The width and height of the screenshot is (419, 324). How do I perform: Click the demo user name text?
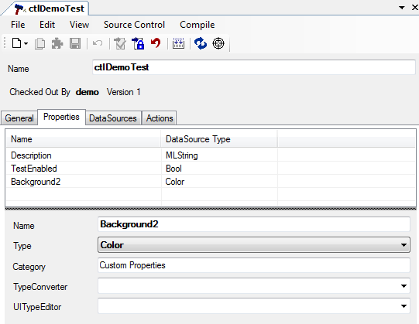click(x=87, y=92)
